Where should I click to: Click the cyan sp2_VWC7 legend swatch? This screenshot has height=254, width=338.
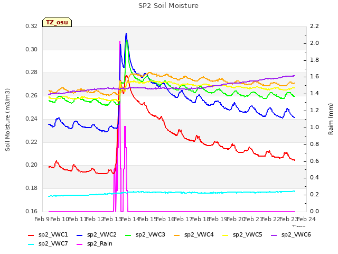click(x=31, y=244)
